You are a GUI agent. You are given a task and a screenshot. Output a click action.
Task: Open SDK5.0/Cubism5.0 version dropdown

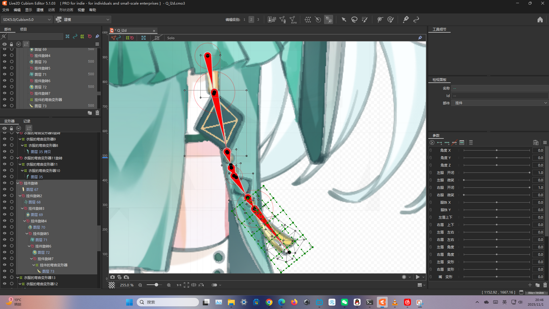[27, 19]
